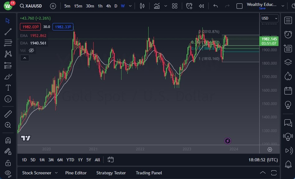Set the 4h timeframe
Screen dimensions: 295x179
point(108,6)
